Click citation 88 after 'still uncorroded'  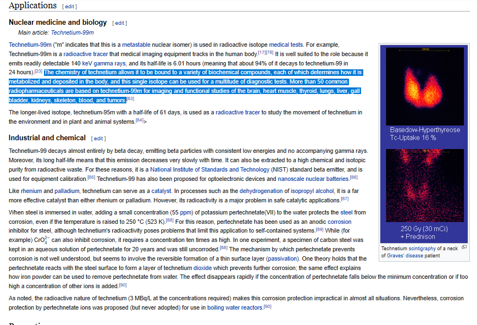224,247
